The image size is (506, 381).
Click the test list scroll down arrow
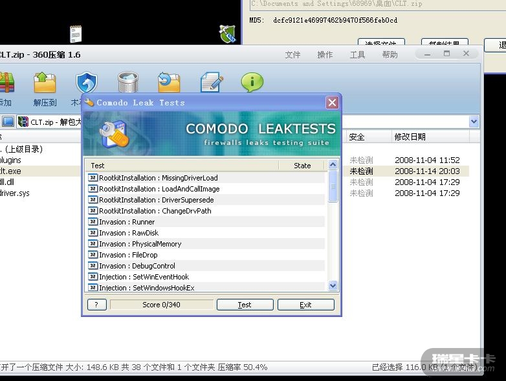point(333,285)
